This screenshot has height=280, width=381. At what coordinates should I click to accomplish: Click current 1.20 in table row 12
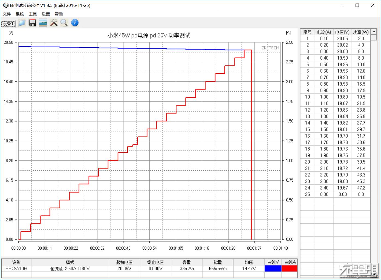324,110
